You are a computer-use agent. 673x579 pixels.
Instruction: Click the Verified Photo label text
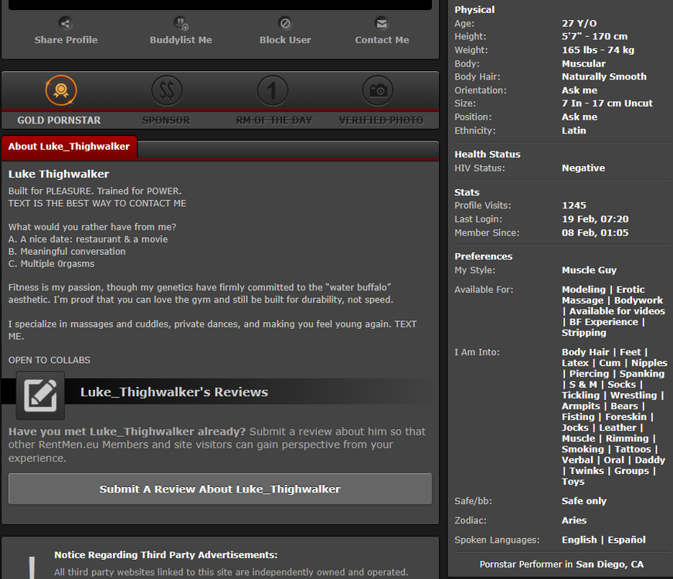point(381,120)
